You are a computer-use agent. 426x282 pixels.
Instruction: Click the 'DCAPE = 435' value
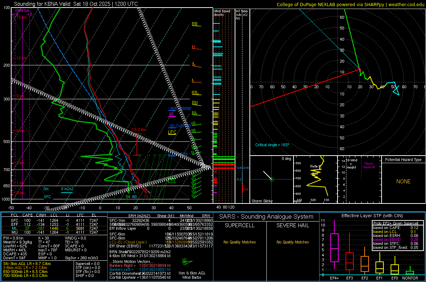click(15, 254)
